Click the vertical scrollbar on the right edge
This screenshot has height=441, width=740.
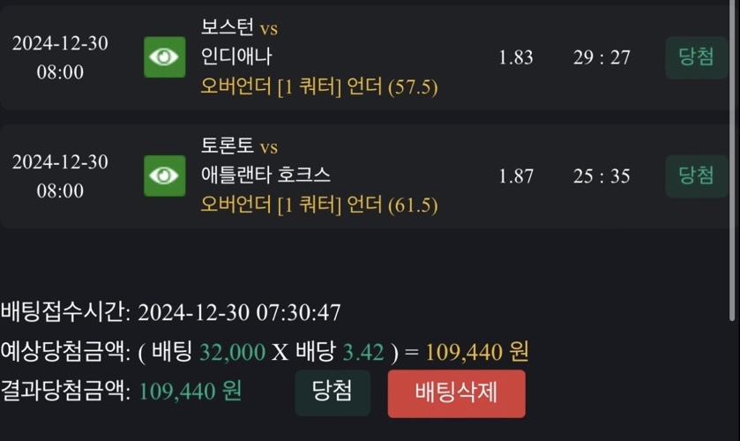[x=736, y=159]
